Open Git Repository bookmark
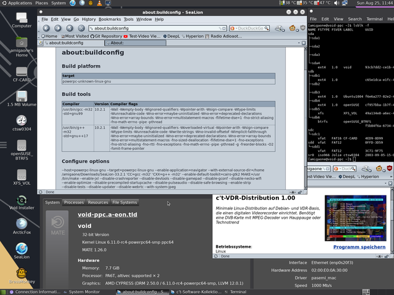 (106, 36)
